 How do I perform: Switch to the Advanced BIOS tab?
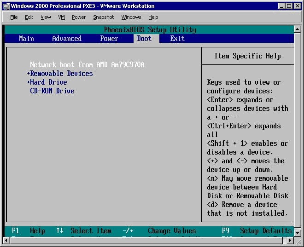click(67, 39)
